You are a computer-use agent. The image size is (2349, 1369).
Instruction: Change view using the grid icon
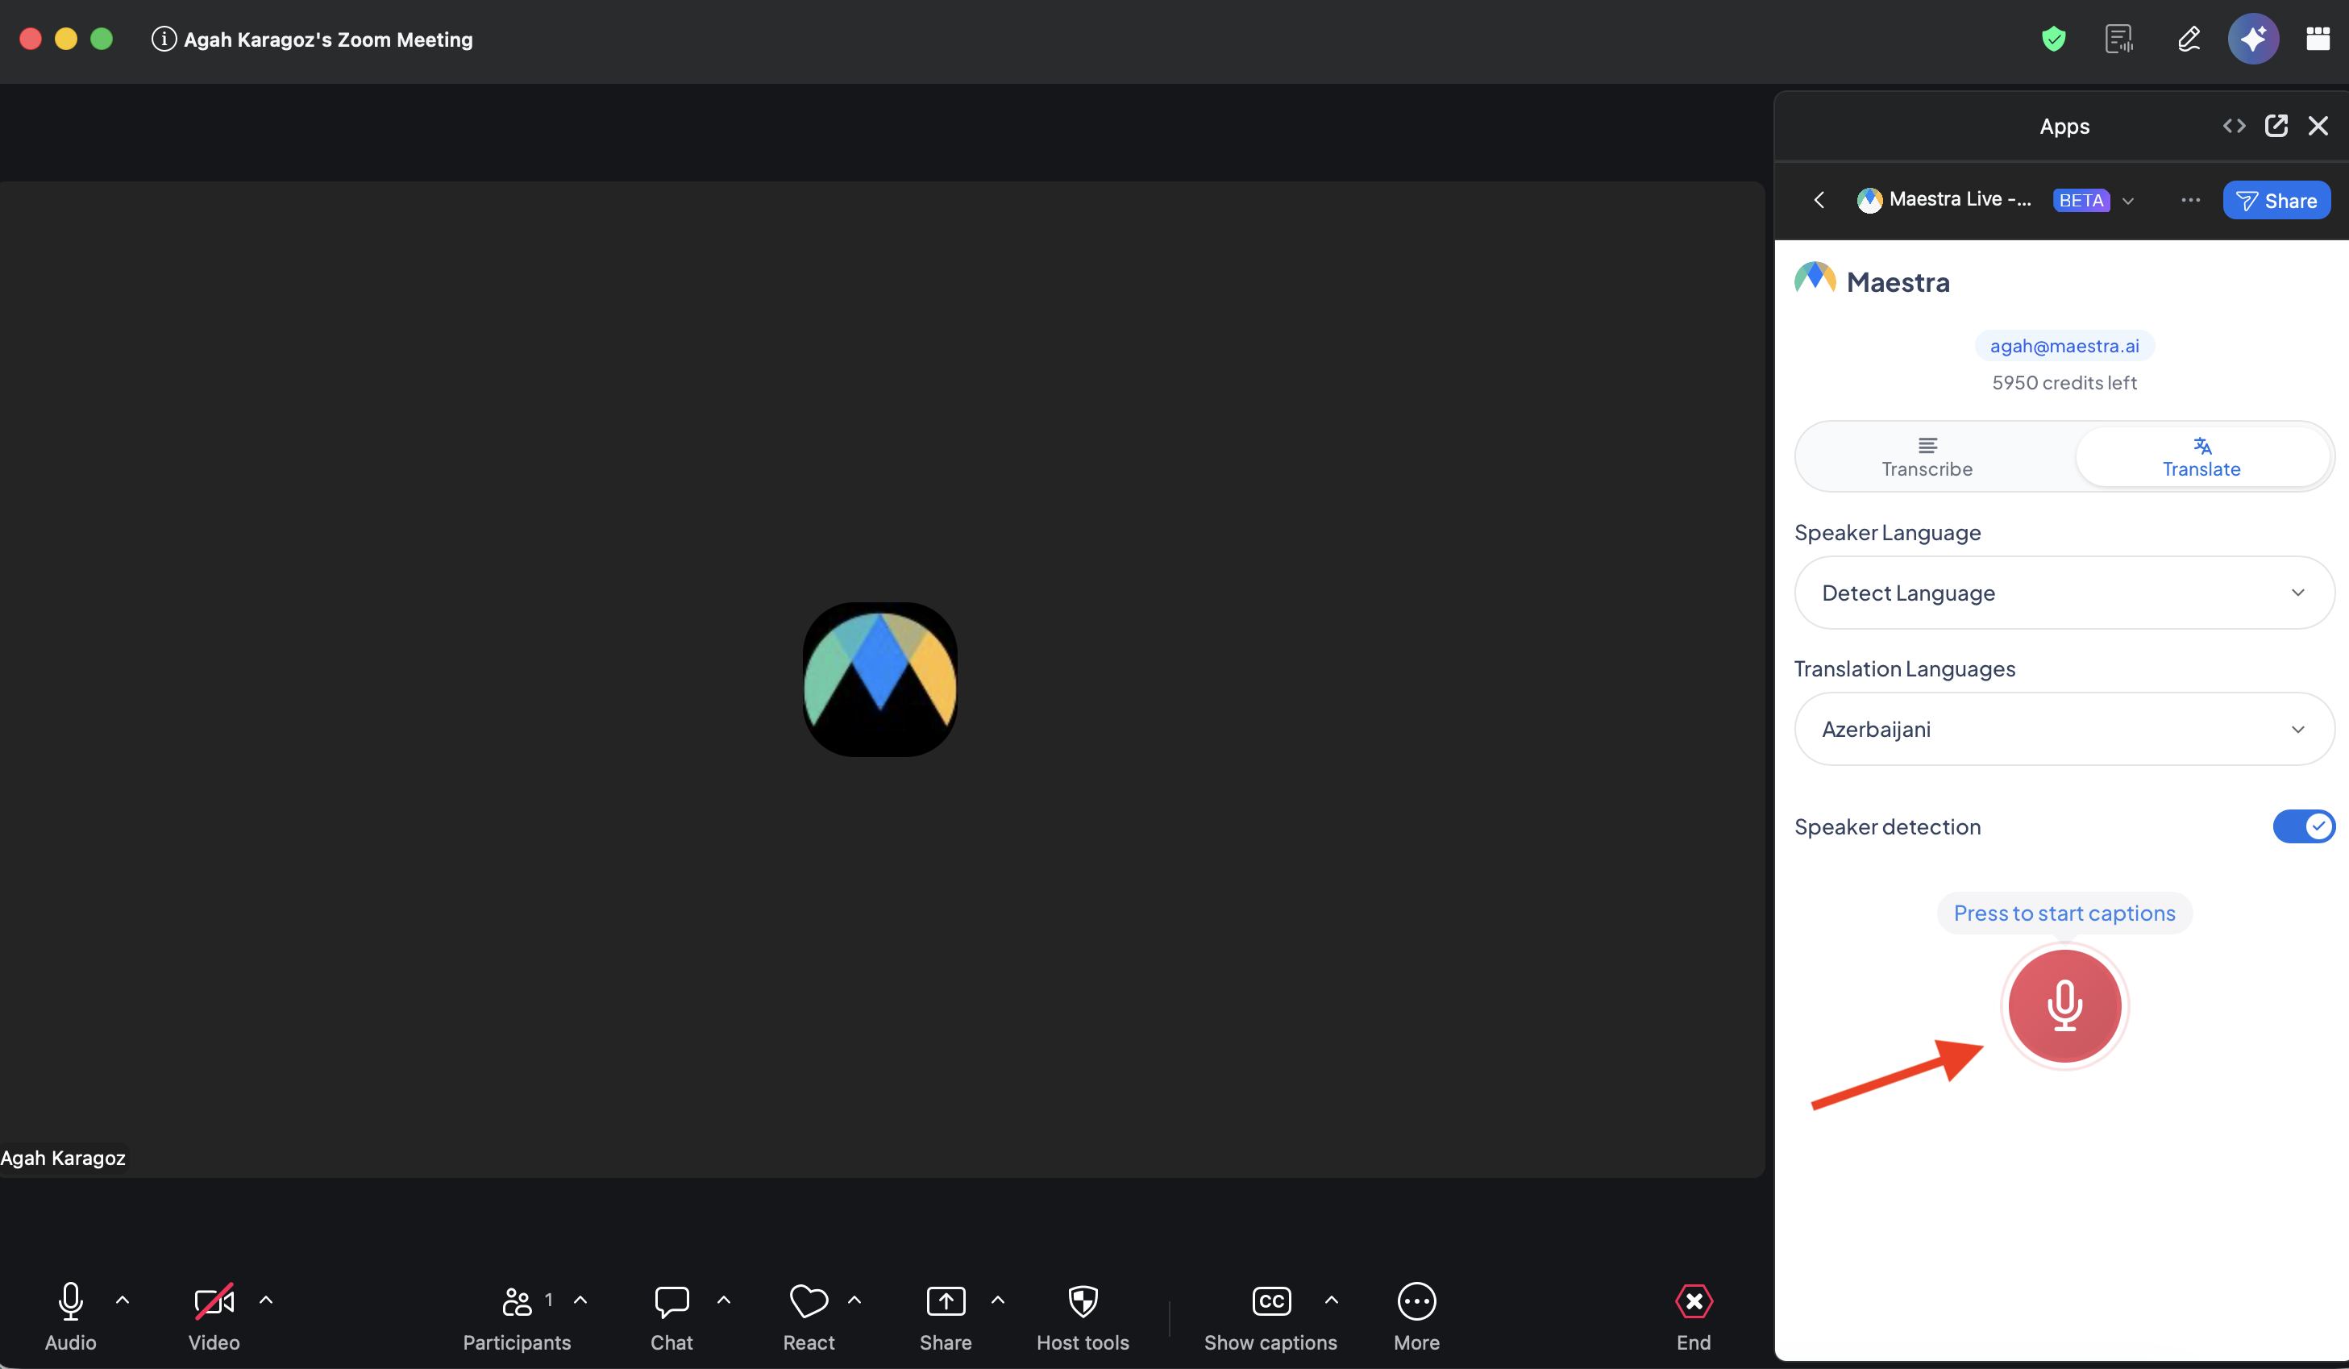(x=2318, y=40)
